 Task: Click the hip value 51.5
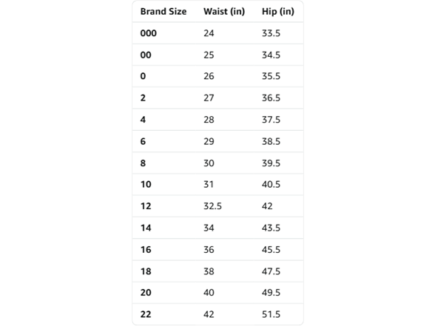pyautogui.click(x=271, y=314)
